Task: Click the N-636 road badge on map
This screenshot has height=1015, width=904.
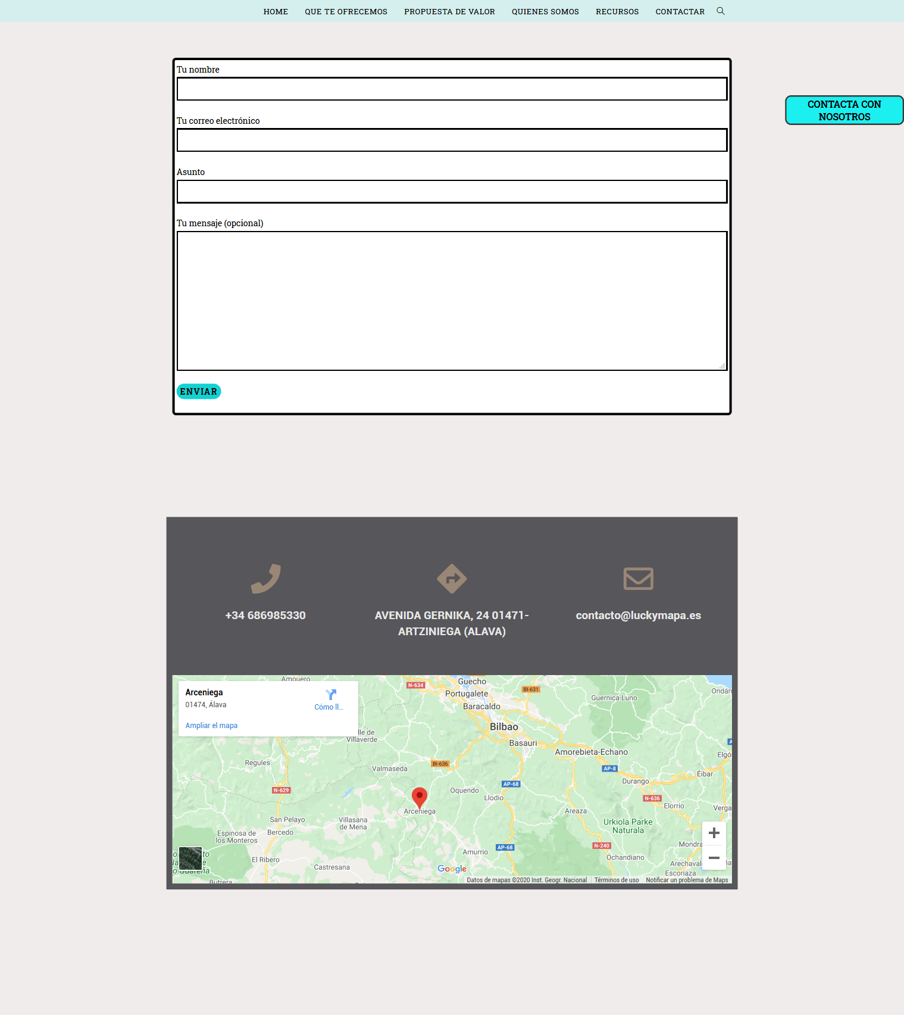Action: coord(652,798)
